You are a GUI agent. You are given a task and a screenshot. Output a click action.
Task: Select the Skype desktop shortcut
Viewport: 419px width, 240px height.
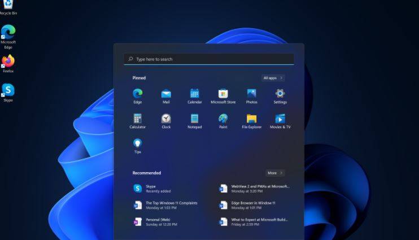[8, 93]
